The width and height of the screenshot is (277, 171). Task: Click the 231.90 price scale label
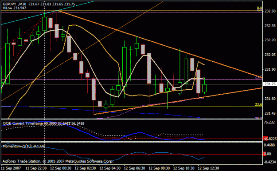[270, 69]
